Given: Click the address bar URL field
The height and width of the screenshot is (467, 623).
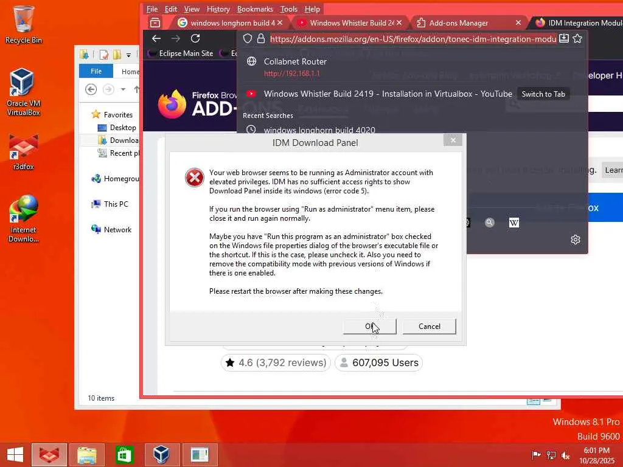Looking at the screenshot, I should point(413,38).
